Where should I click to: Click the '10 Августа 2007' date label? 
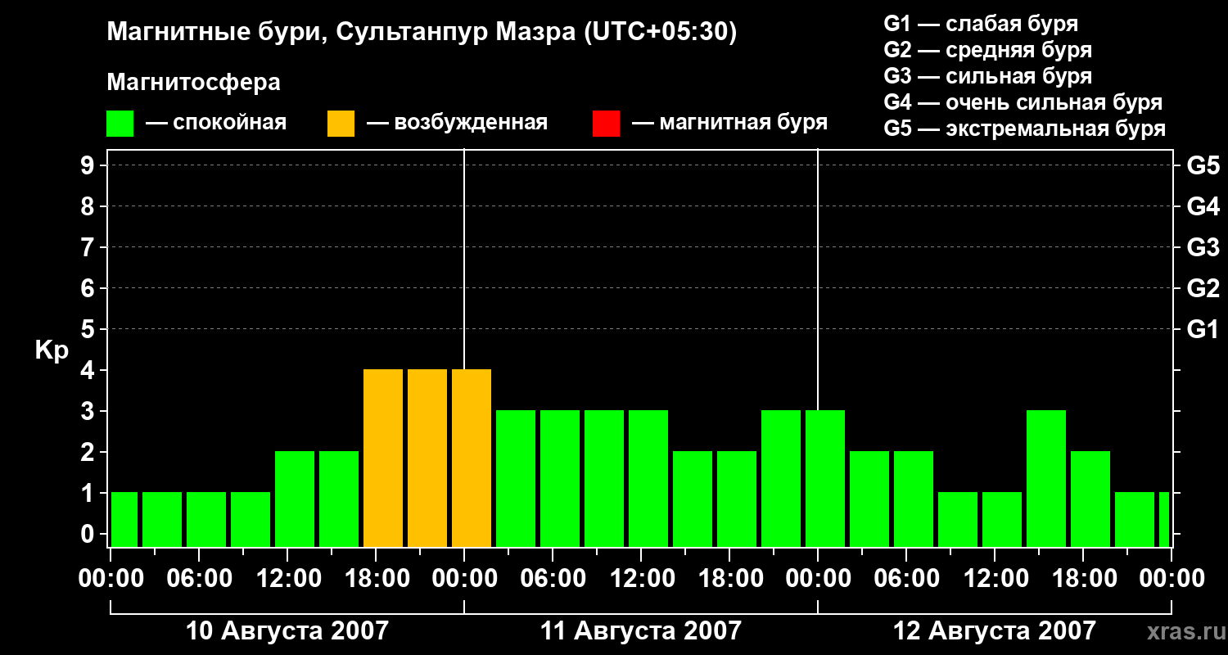(287, 631)
